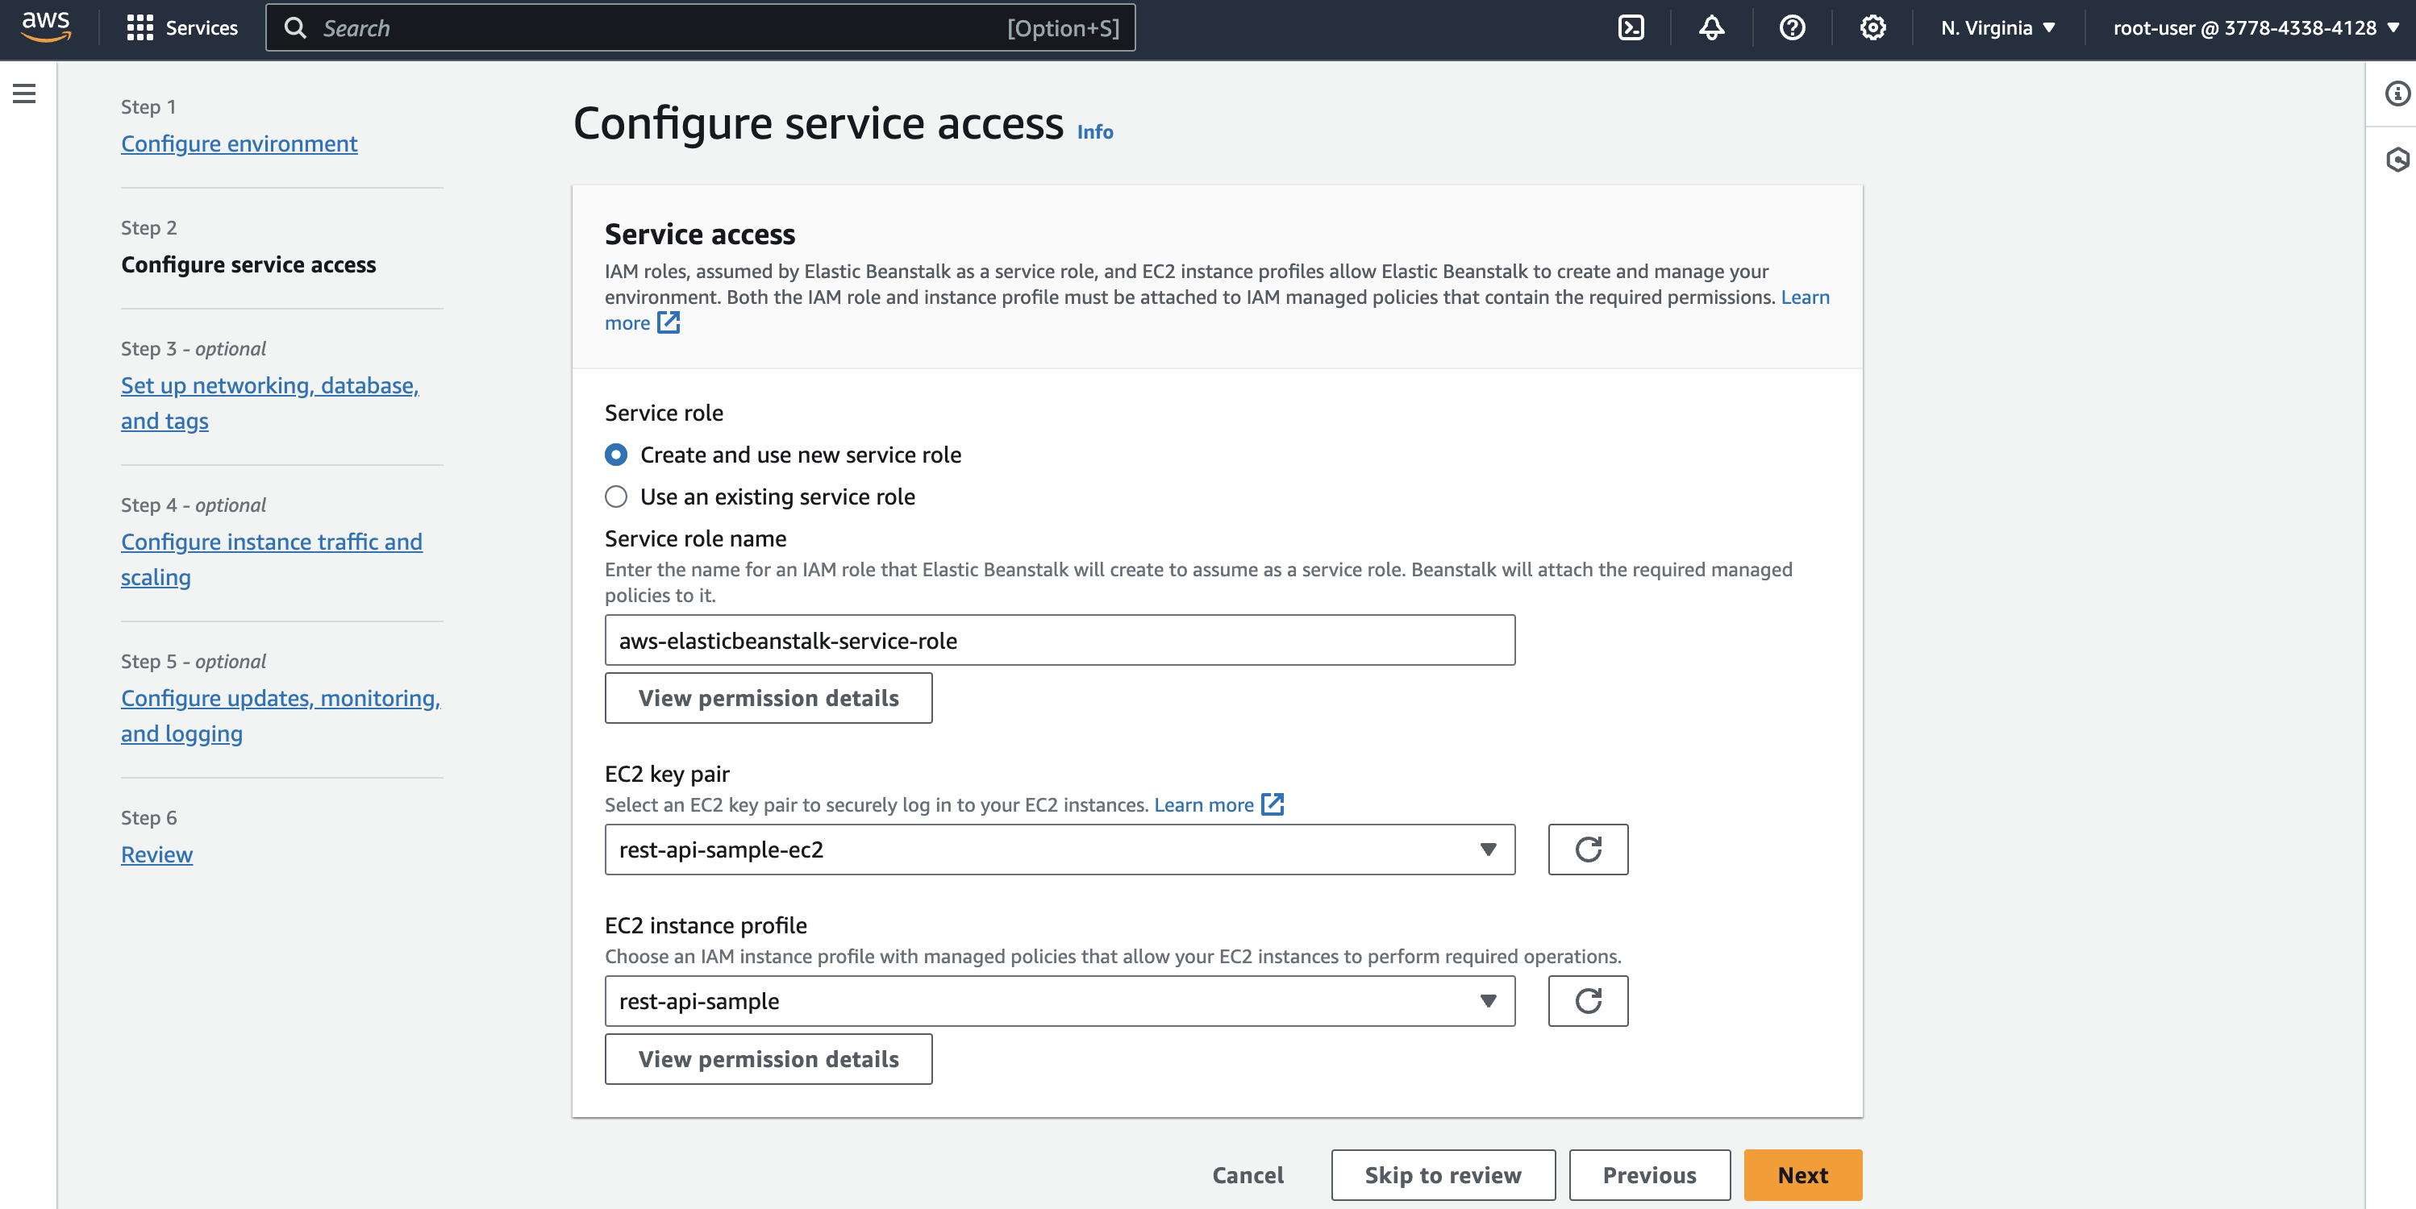Select Create and use new service role
Viewport: 2416px width, 1209px height.
[x=616, y=455]
